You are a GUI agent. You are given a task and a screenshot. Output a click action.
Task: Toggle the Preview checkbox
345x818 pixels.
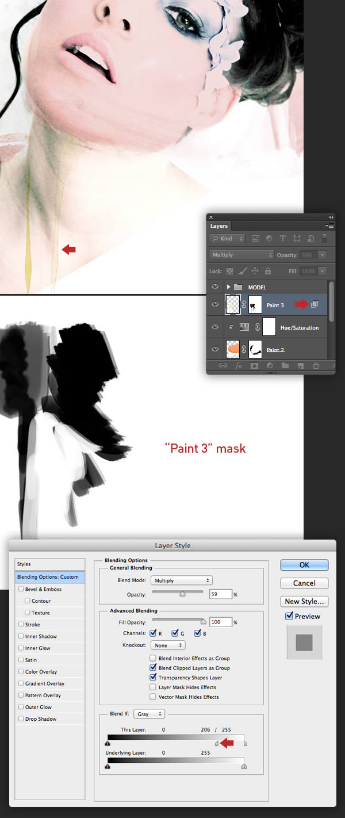click(x=289, y=616)
